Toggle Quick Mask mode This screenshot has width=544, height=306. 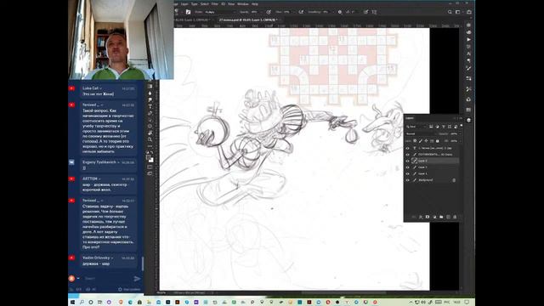pos(150,167)
